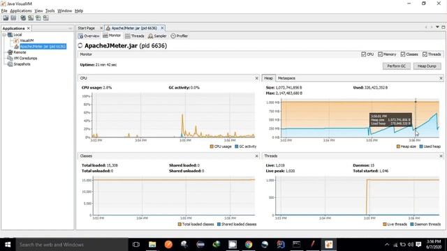Click the Used heap legend swatch
This screenshot has width=447, height=251.
coord(421,146)
